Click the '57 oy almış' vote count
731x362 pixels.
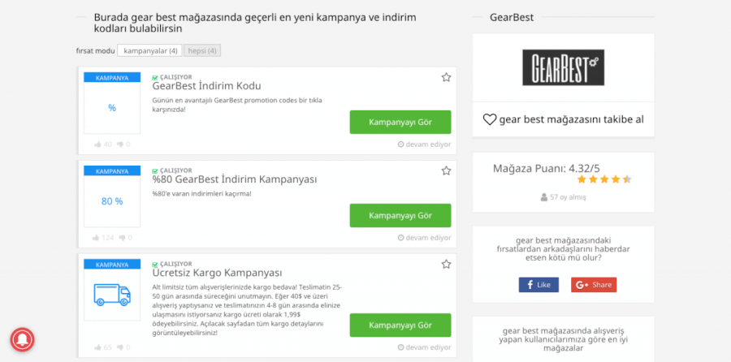(x=568, y=197)
